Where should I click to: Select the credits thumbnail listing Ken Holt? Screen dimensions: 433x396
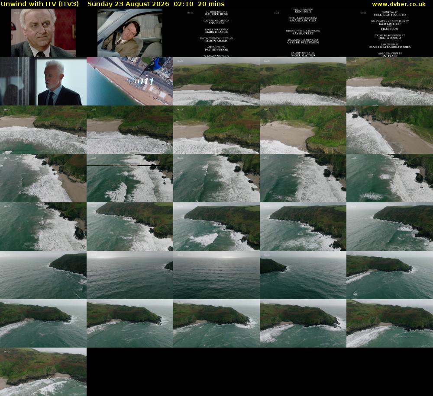point(303,33)
